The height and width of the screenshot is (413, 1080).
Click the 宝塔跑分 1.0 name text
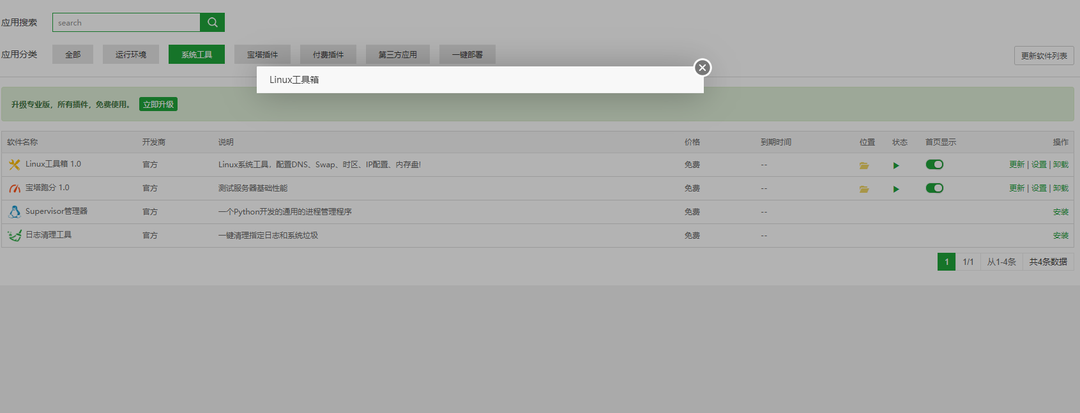coord(47,188)
